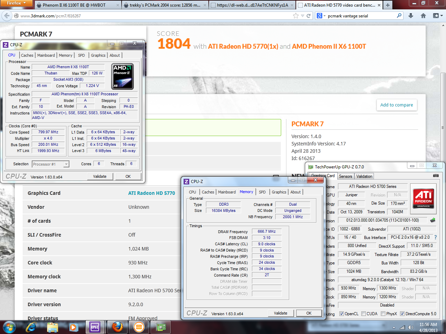Screen dimensions: 446x334
Task: Click the ATI Radeon logo in GPU-Z
Action: 423,198
